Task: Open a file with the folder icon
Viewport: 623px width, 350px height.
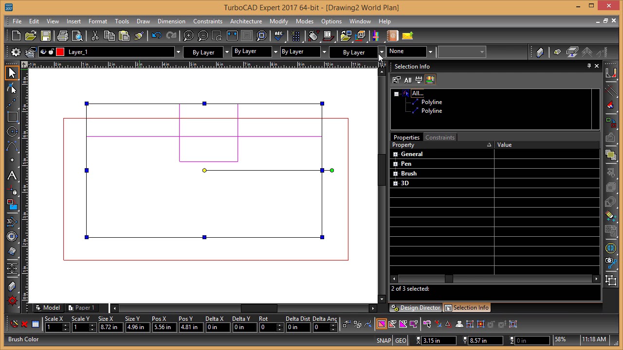Action: (31, 35)
